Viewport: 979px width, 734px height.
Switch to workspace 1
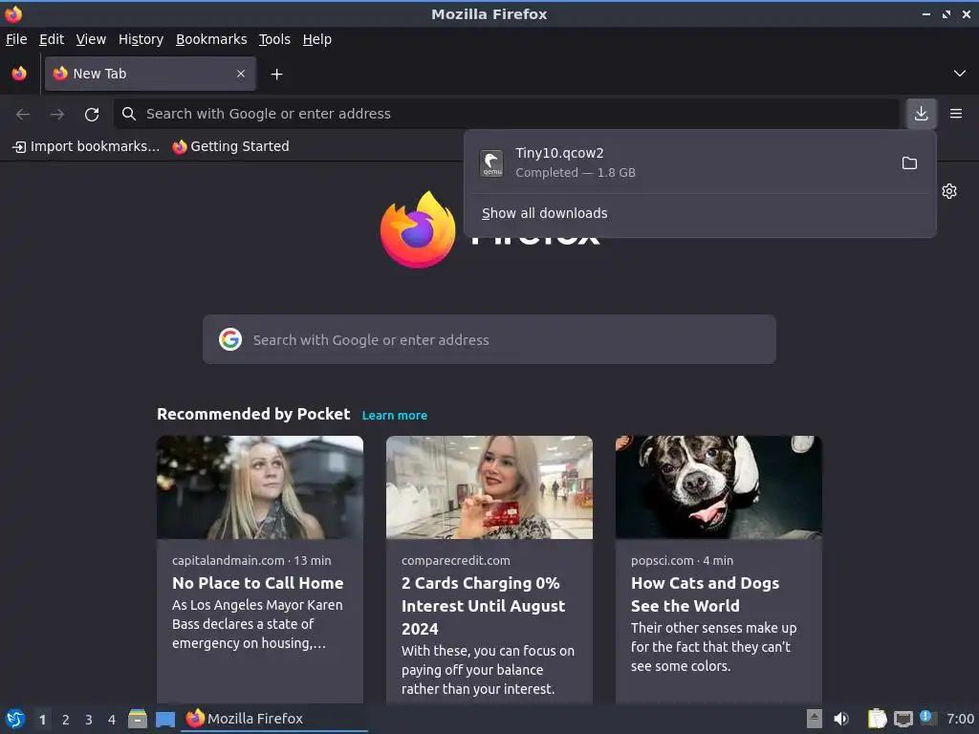coord(42,720)
